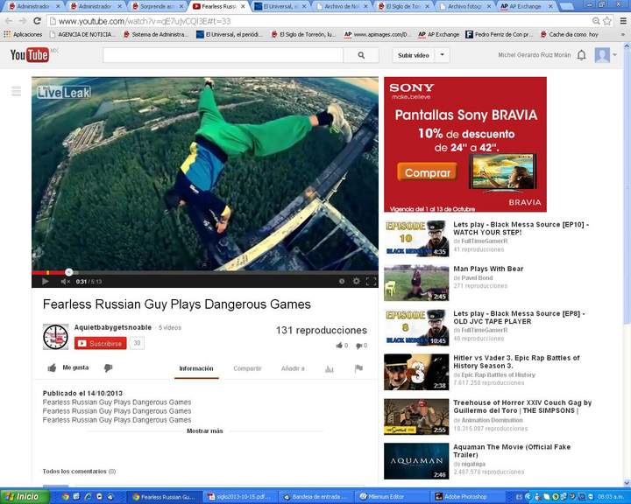Screen dimensions: 631x504
Task: Expand description with Mostrar más
Action: pyautogui.click(x=204, y=431)
